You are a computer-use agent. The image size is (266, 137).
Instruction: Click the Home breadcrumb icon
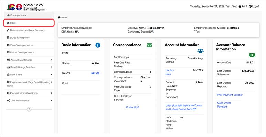[59, 17]
